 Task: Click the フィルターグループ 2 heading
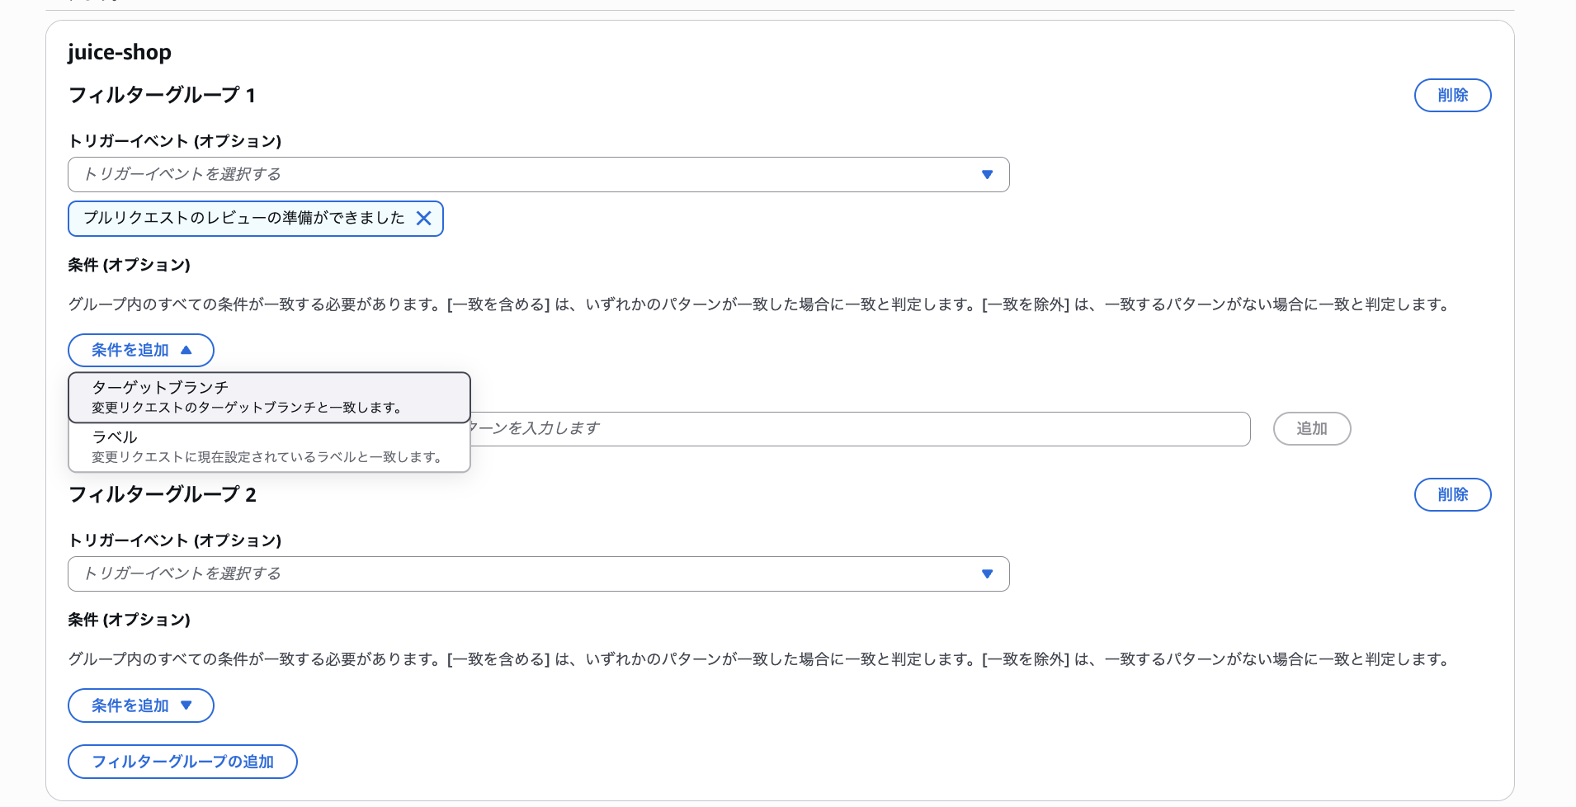(162, 494)
